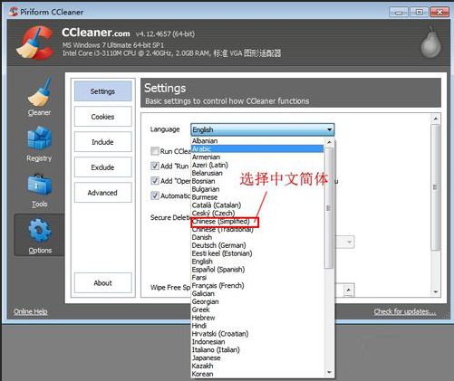Select Korean language option

coord(257,374)
